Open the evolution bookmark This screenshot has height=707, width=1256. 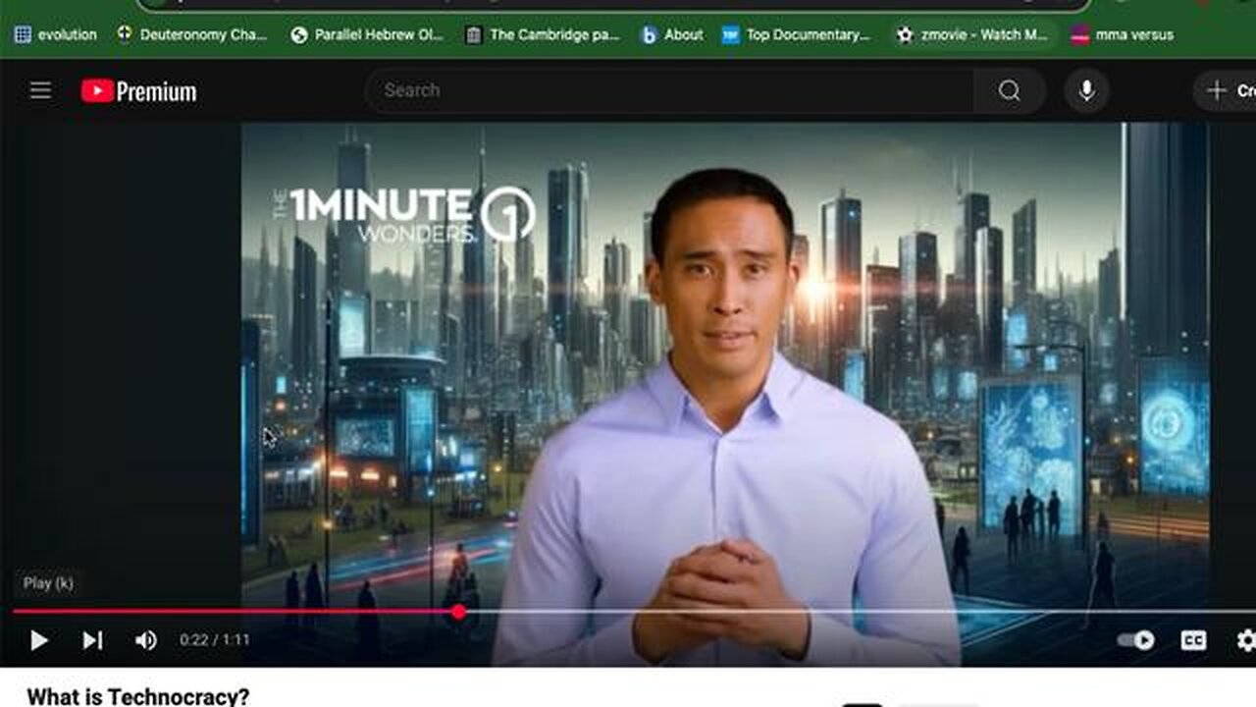[56, 34]
